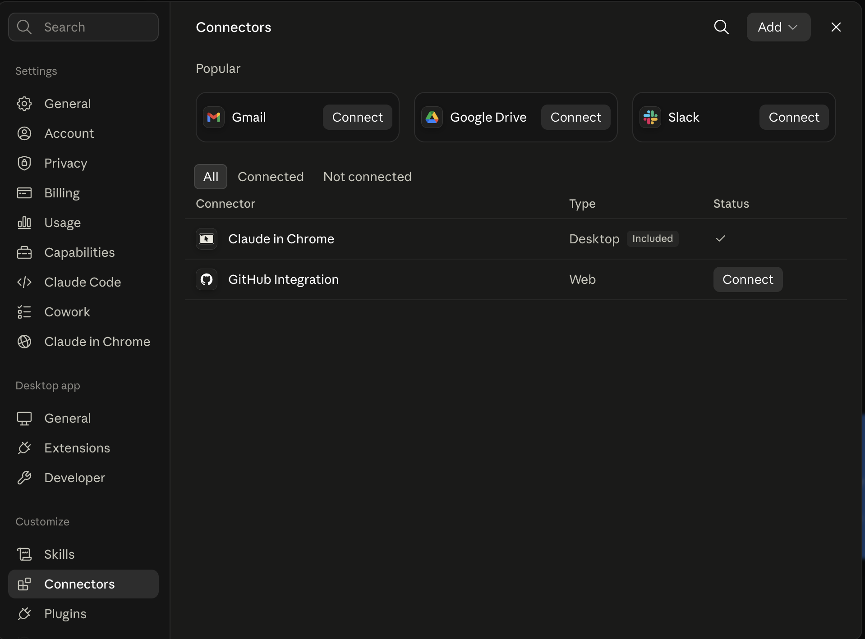Open the Capabilities settings page
This screenshot has width=865, height=639.
click(x=83, y=252)
